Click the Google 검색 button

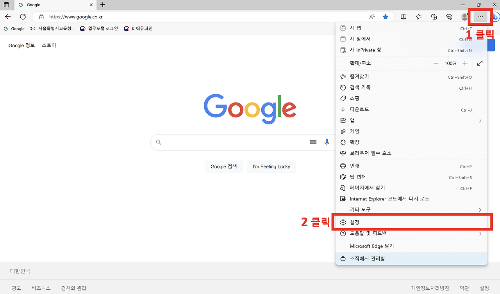(x=224, y=166)
